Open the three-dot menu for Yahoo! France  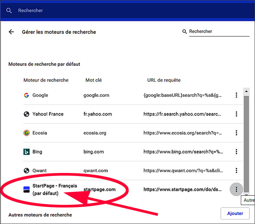point(236,114)
